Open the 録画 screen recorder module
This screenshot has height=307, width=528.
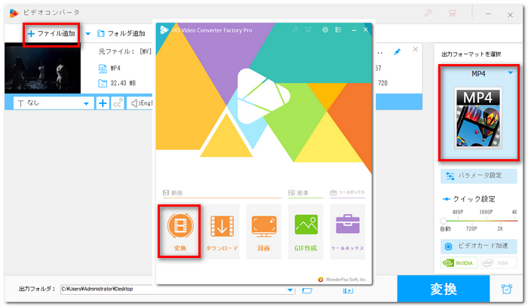tap(264, 232)
